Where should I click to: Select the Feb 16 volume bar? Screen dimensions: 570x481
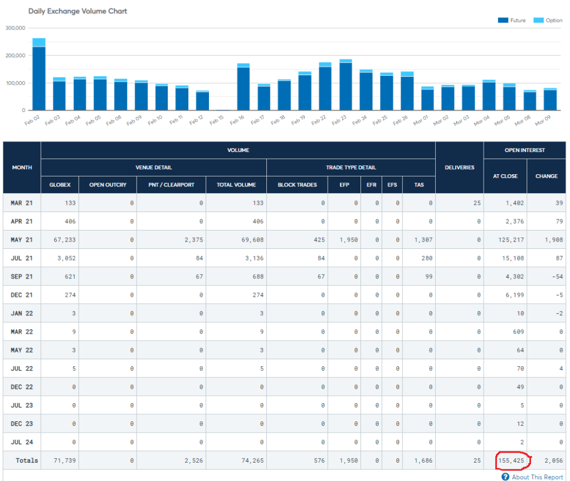coord(243,88)
